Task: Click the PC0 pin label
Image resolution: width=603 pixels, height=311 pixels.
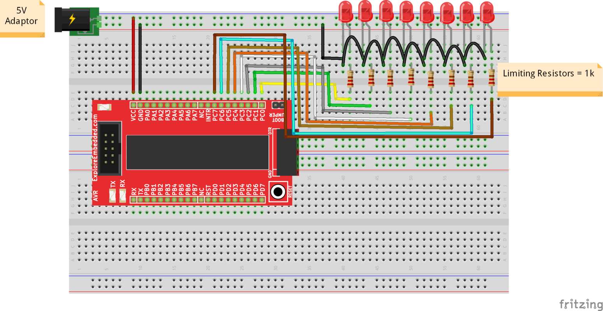Action: coord(262,115)
